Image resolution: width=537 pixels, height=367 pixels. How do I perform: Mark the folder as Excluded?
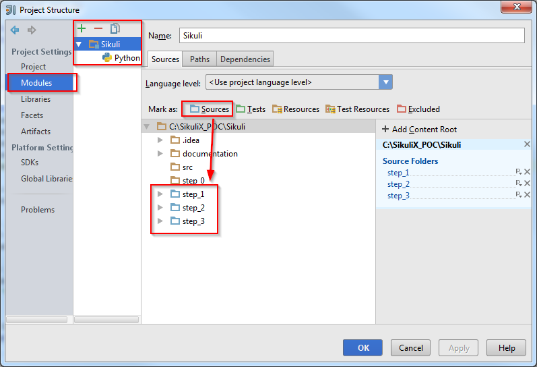coord(418,109)
